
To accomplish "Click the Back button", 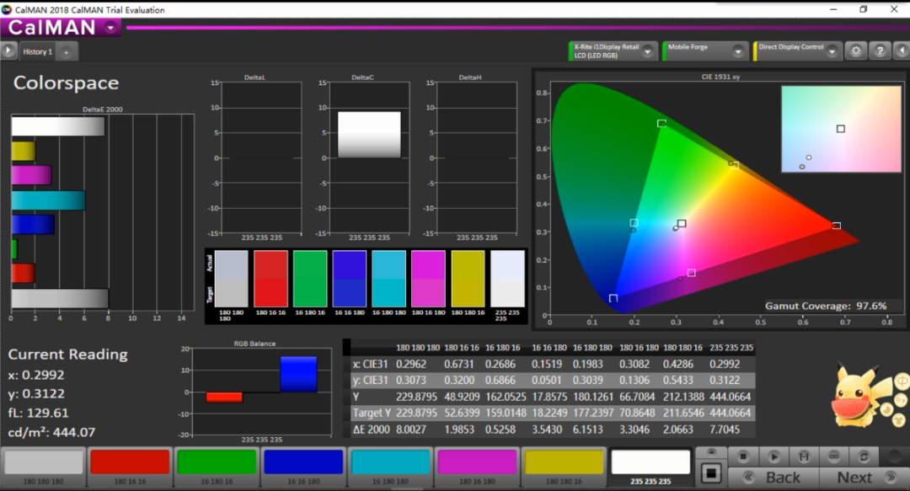I will [773, 478].
